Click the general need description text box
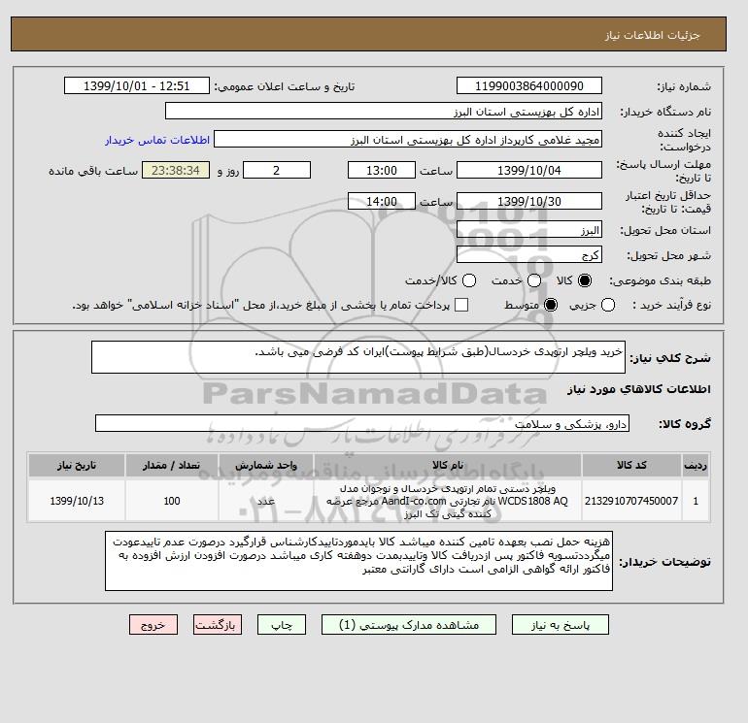748x723 pixels. coord(358,357)
